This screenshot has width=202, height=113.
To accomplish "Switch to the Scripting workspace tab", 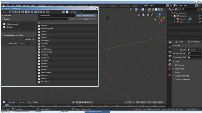I will (135, 6).
